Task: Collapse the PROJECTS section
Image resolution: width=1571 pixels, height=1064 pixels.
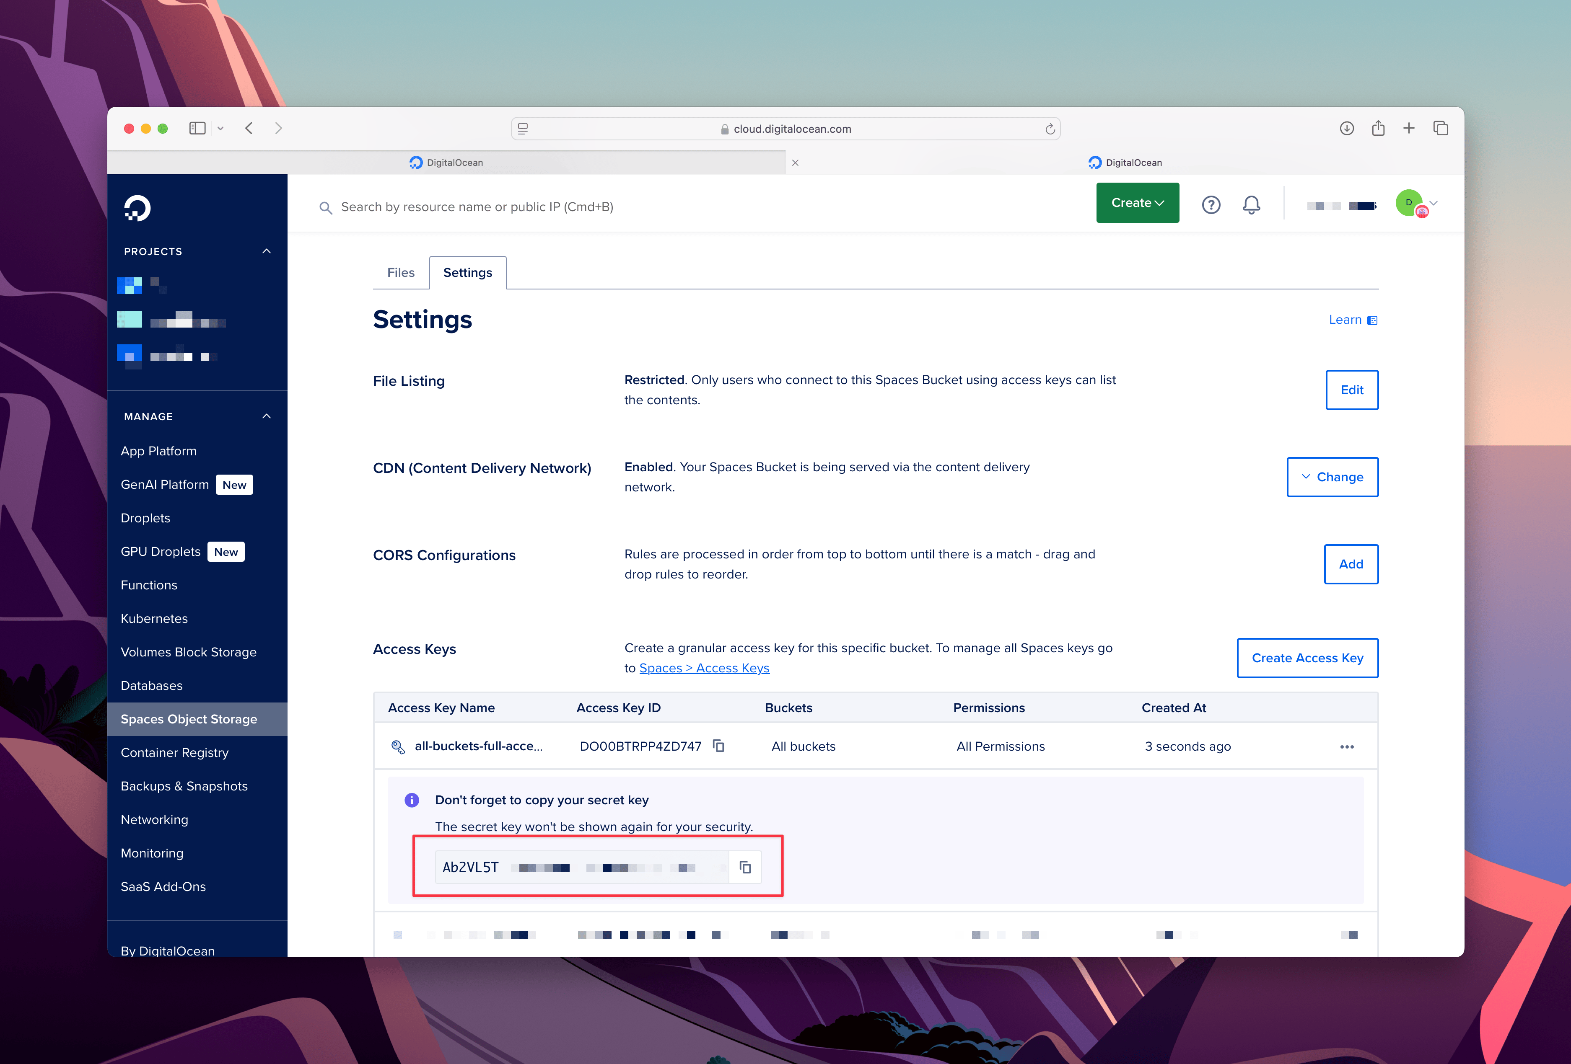Action: tap(266, 251)
